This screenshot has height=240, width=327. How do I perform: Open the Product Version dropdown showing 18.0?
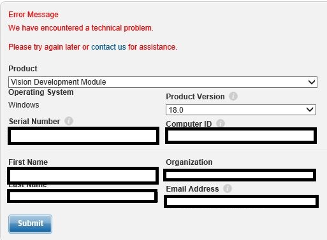pos(241,110)
